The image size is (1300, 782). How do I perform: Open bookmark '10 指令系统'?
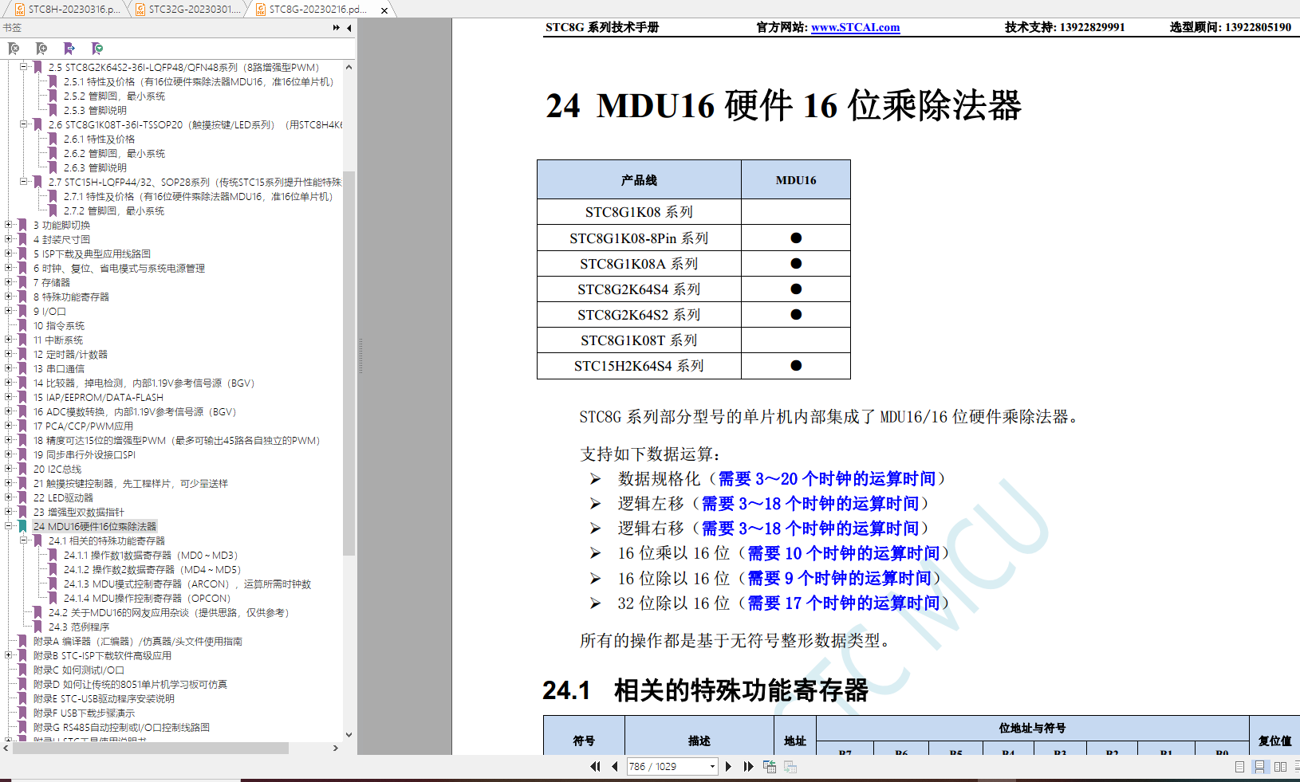(58, 325)
